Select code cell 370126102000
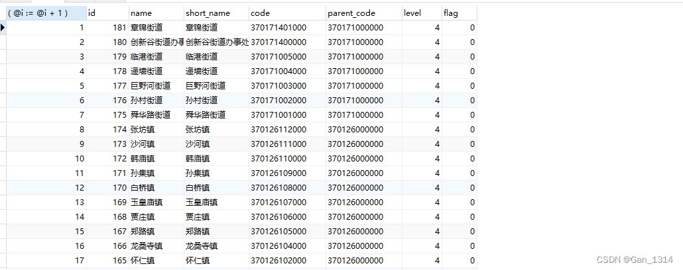Viewport: 683px width, 270px height. [x=288, y=261]
